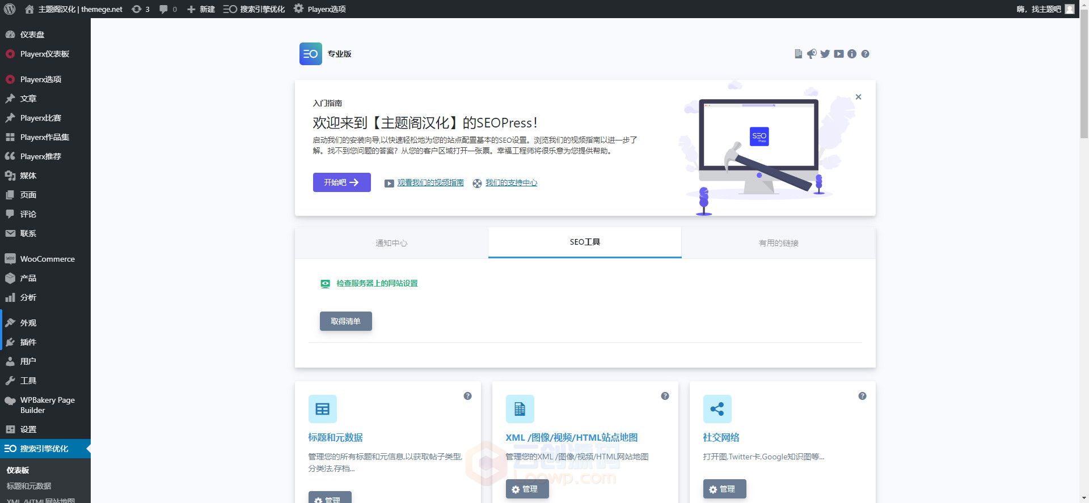This screenshot has width=1089, height=503.
Task: Switch to the 通知中心 tab
Action: click(x=391, y=243)
